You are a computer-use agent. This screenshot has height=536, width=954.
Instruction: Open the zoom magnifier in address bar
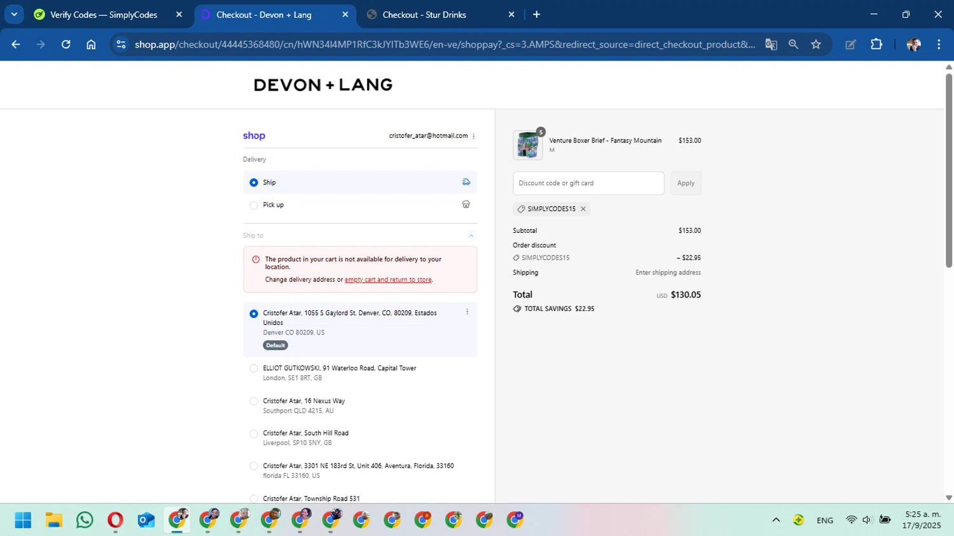(793, 45)
